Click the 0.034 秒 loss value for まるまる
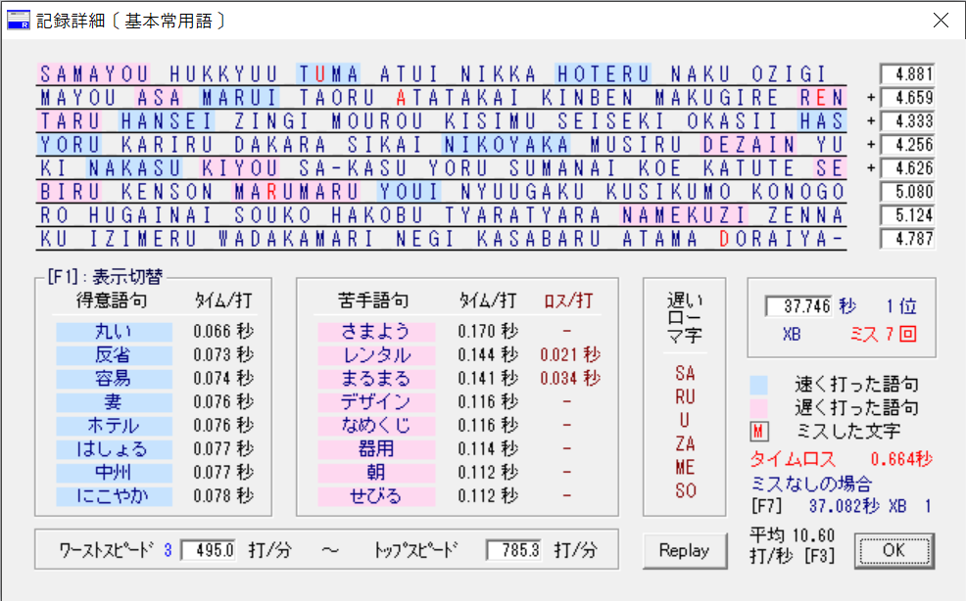 570,379
